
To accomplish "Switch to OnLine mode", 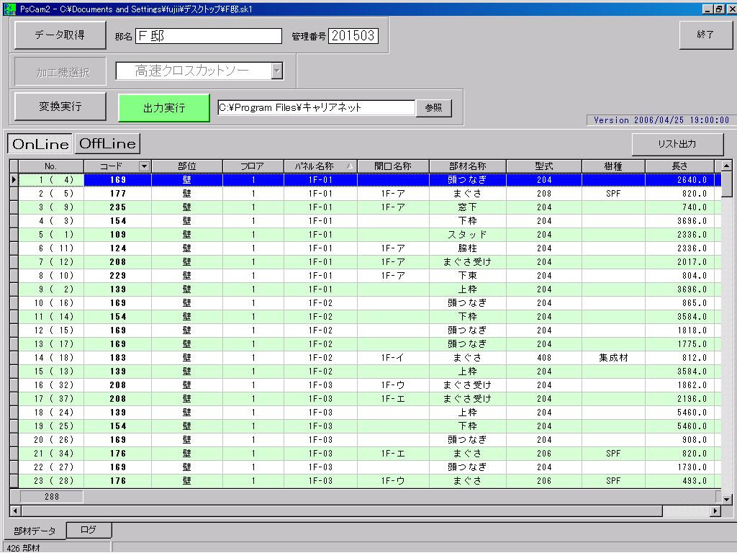I will point(40,144).
